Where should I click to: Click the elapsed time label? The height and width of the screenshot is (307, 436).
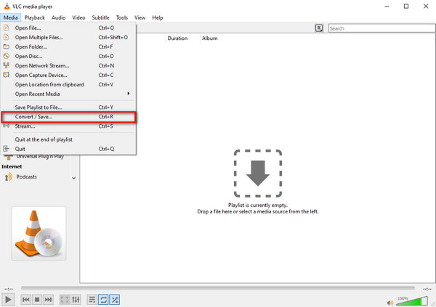tap(9, 289)
